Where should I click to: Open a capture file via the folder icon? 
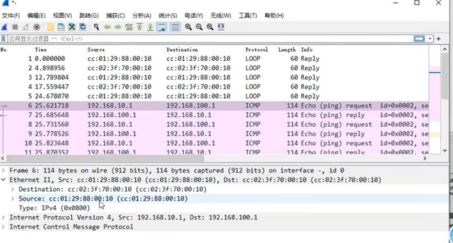(x=50, y=27)
